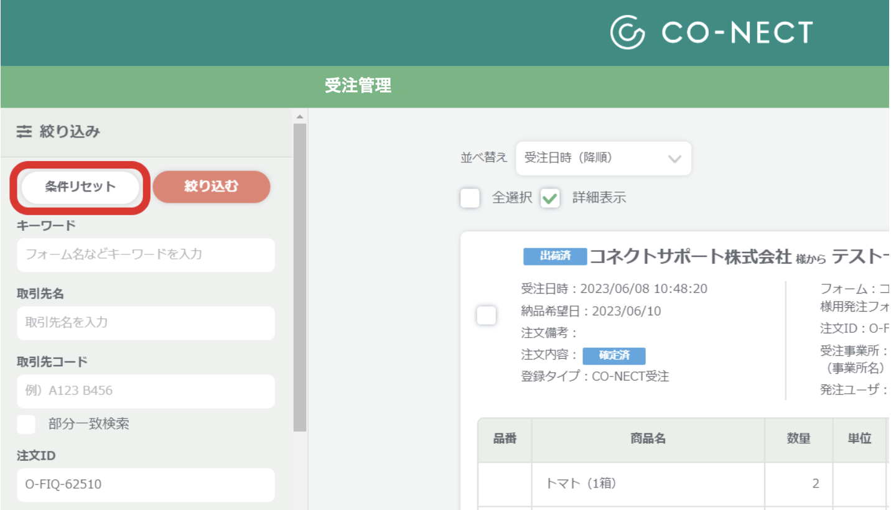The width and height of the screenshot is (891, 510).
Task: Click the 受注日時：2023/06/08 10:48:20 text
Action: [614, 289]
